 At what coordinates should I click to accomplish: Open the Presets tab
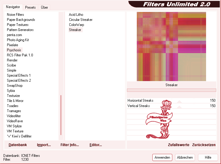30,7
